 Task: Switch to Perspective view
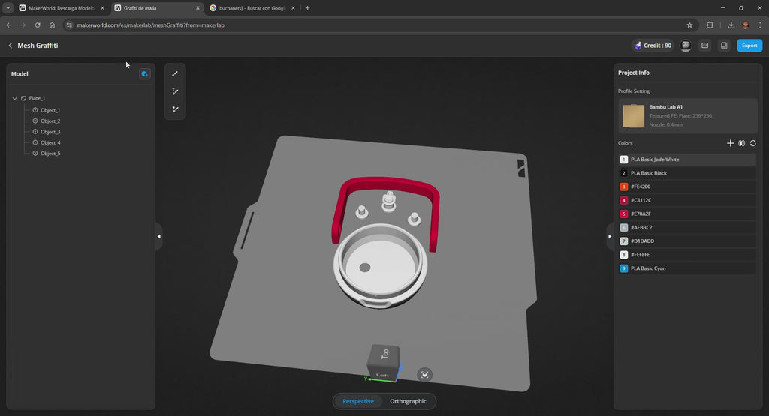click(358, 401)
